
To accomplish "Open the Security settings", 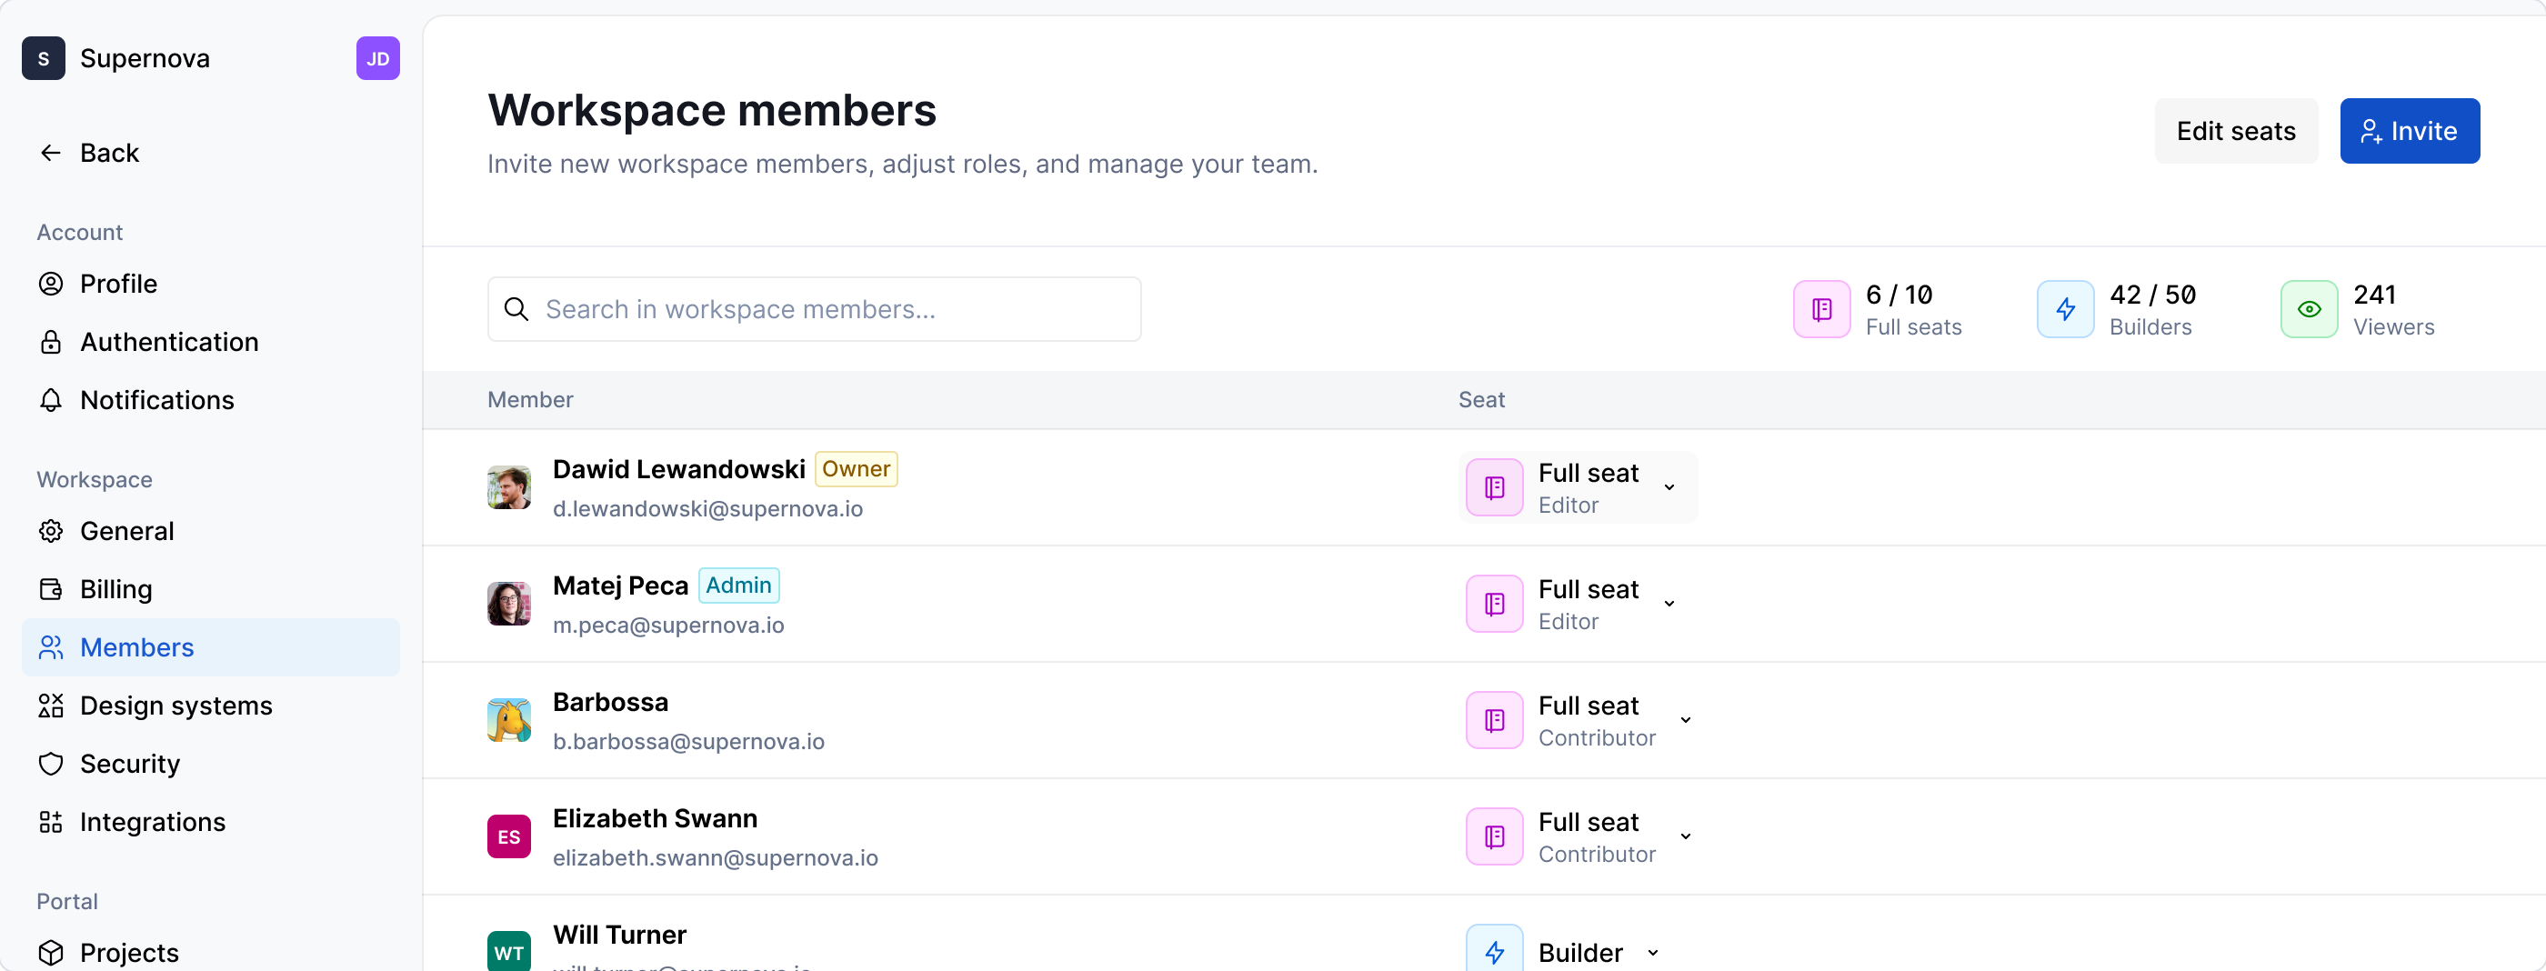I will point(129,763).
